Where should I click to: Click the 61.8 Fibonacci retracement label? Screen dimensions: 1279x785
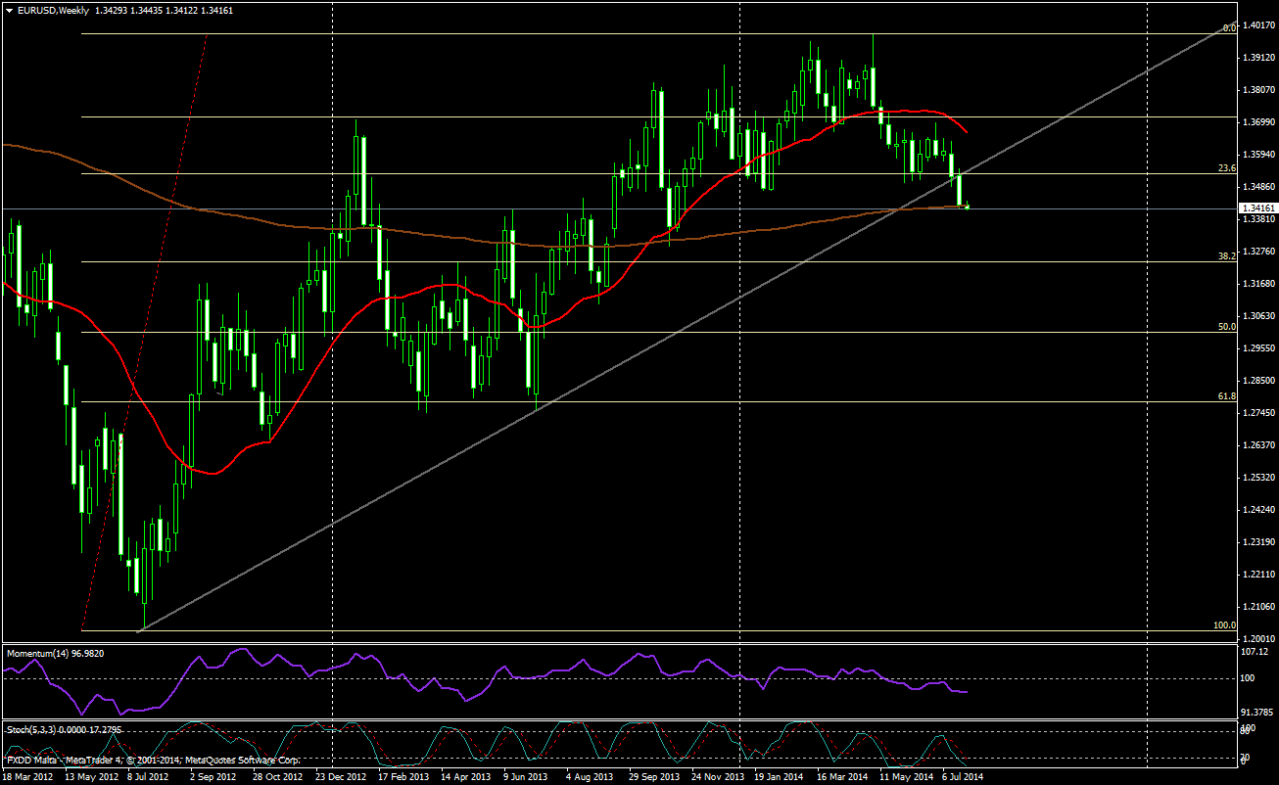(x=1224, y=395)
